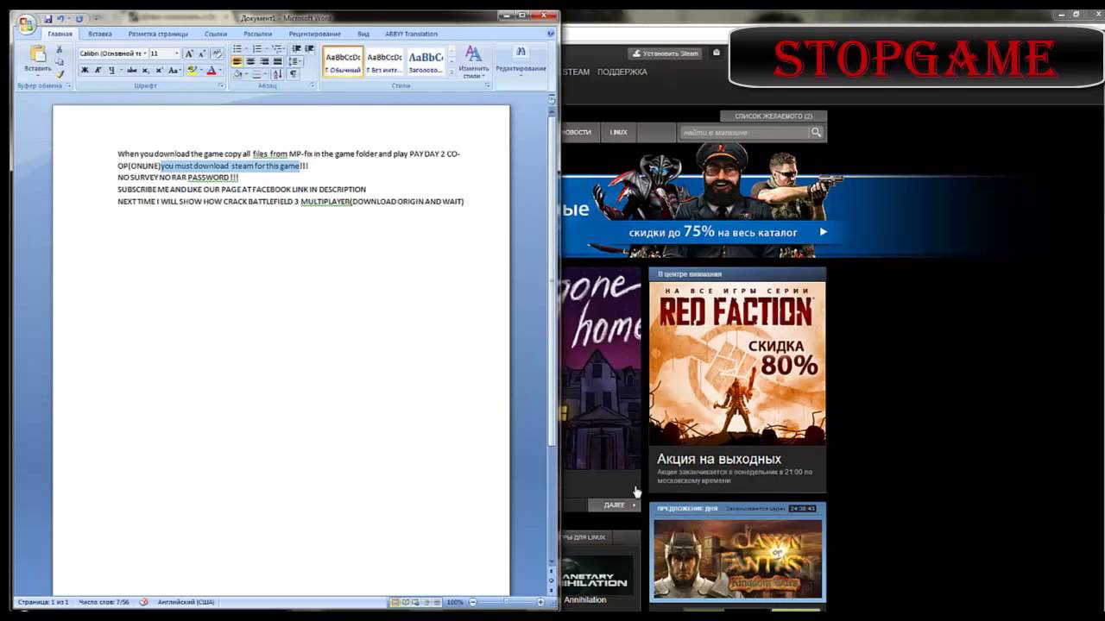Open the Office button menu in Word

click(x=27, y=24)
